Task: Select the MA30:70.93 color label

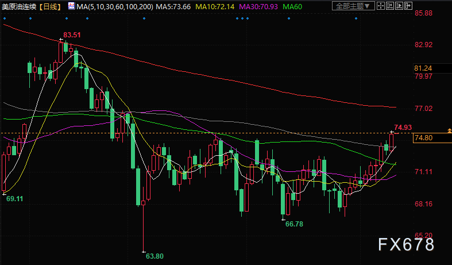Action: tap(258, 6)
